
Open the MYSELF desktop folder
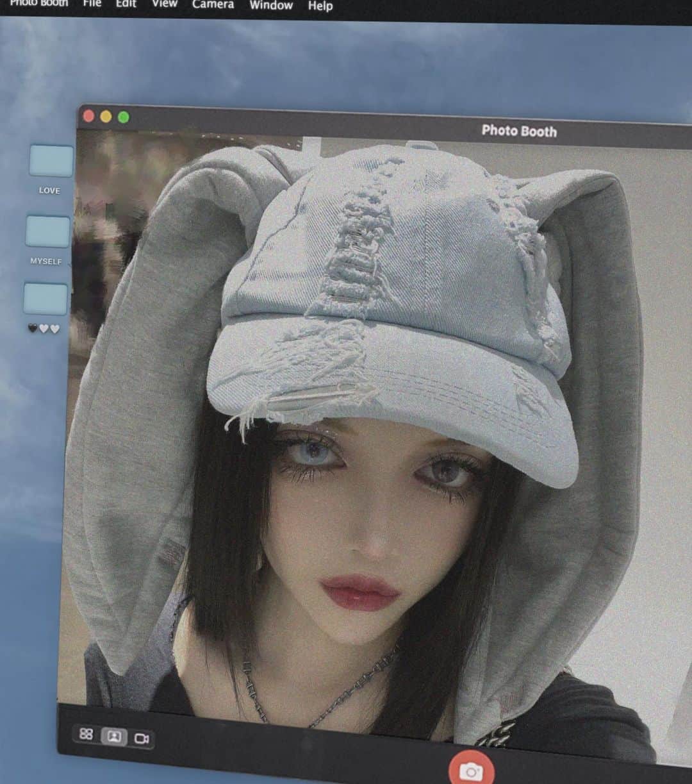coord(47,232)
